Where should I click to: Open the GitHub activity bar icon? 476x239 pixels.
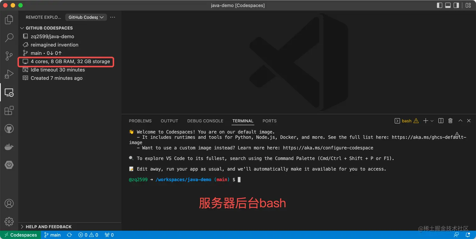[x=9, y=128]
